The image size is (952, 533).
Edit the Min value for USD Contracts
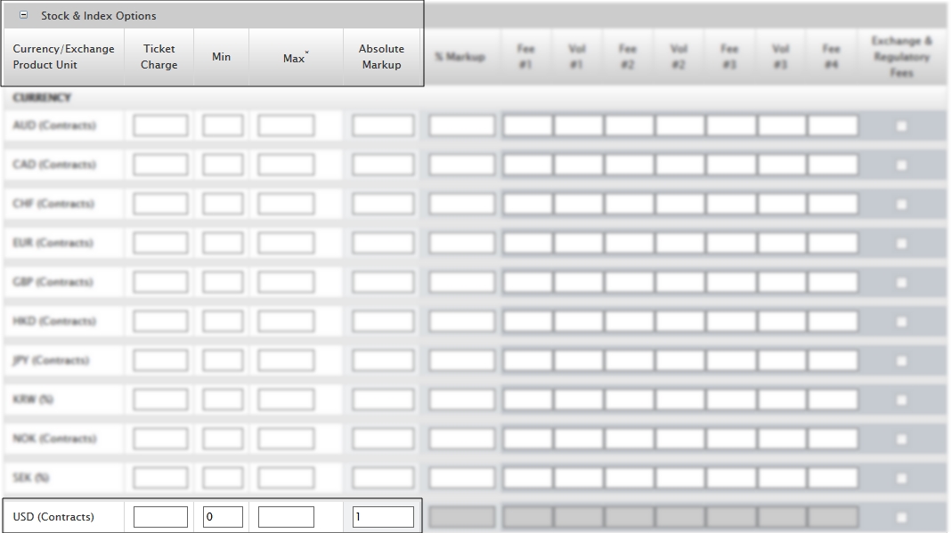222,516
